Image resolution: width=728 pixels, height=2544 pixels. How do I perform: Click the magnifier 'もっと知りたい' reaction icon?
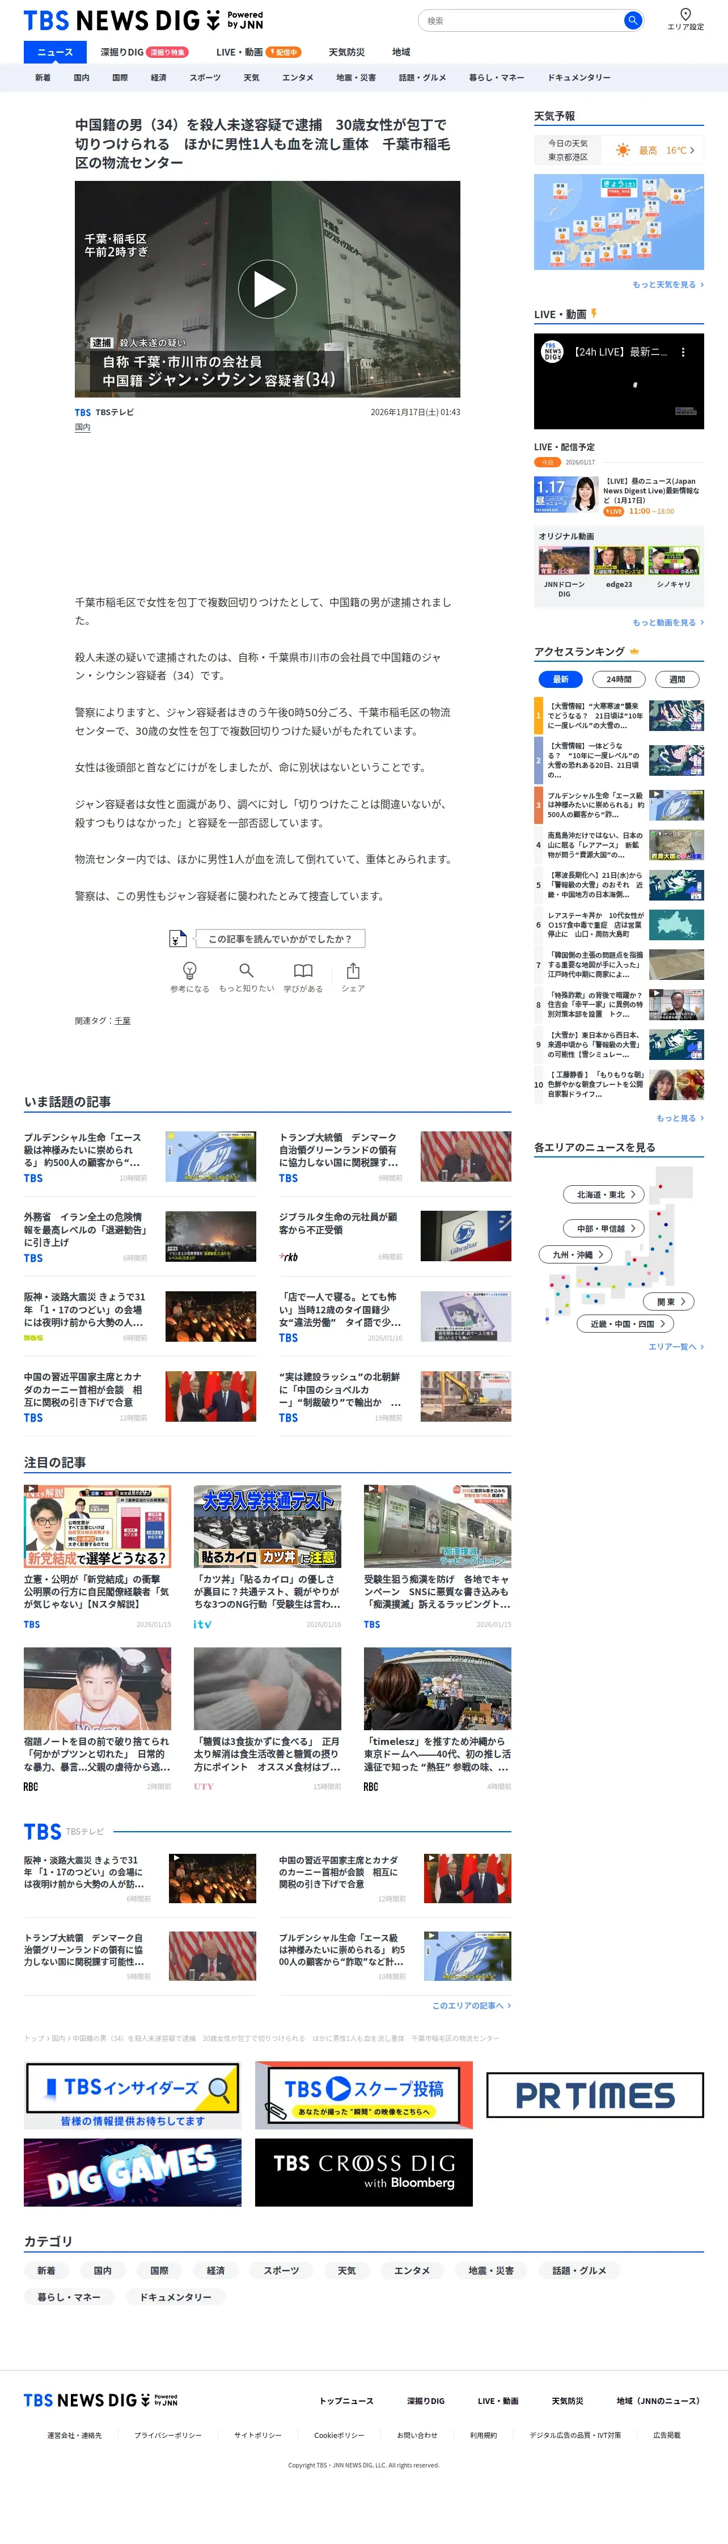(x=246, y=970)
